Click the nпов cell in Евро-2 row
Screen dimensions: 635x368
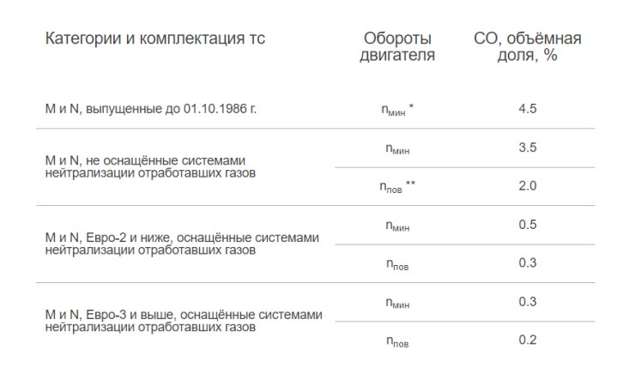[397, 264]
